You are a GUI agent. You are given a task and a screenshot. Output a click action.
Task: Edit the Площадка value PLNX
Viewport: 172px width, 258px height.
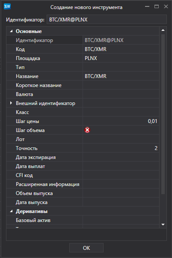(x=121, y=58)
